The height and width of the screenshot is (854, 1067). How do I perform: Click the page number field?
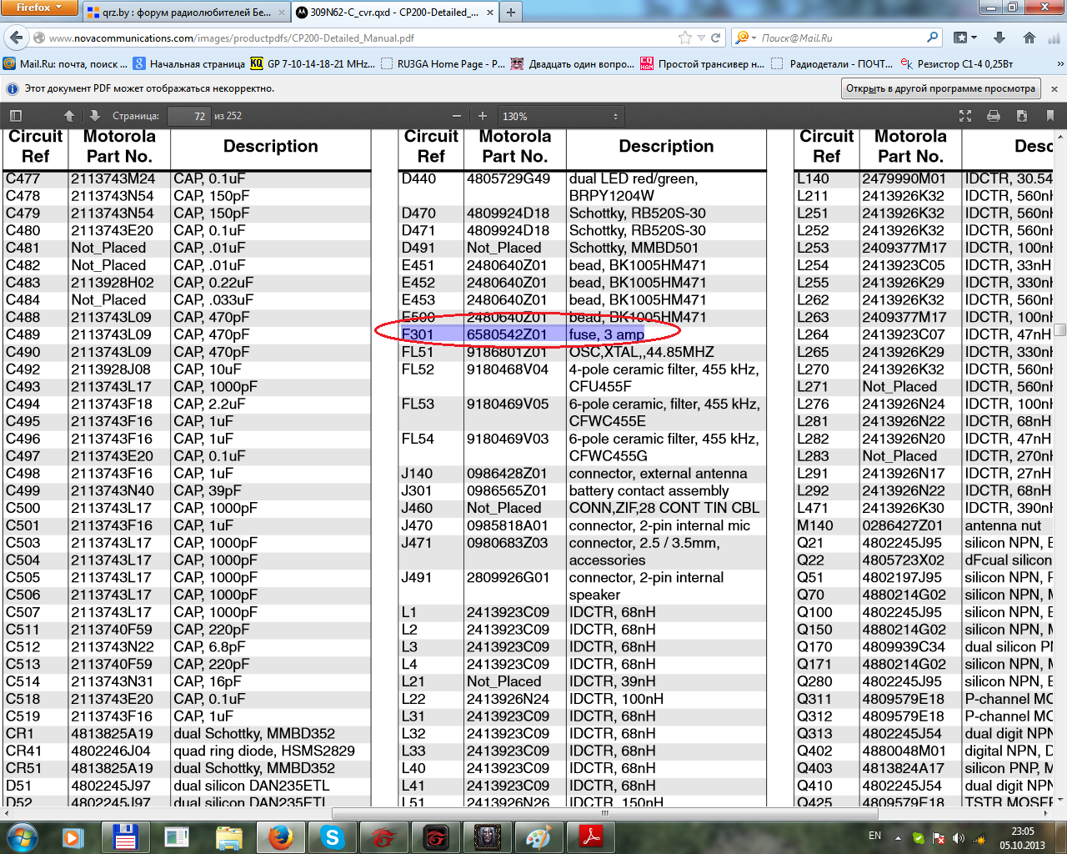tap(188, 116)
